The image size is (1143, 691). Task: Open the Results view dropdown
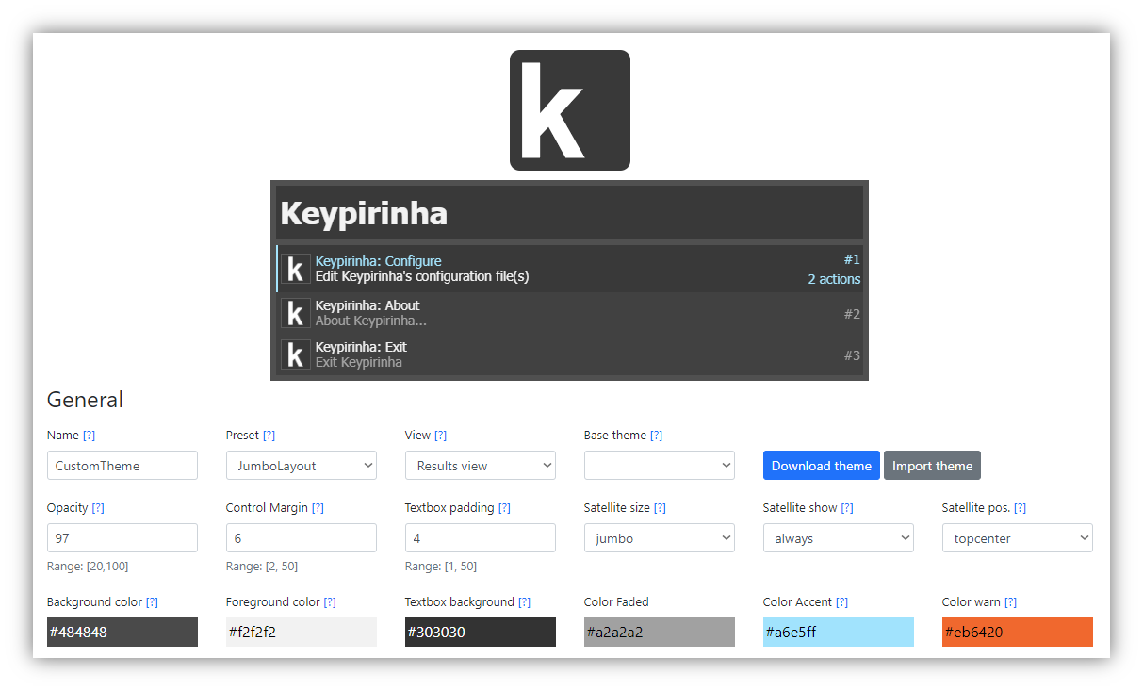click(x=480, y=466)
